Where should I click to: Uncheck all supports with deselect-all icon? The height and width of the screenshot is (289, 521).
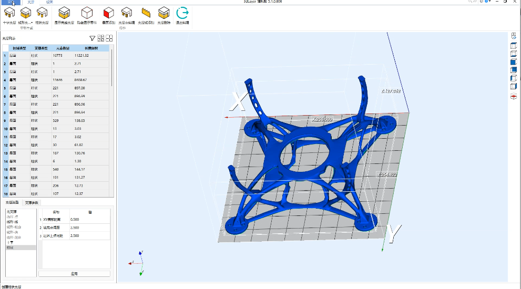(x=109, y=38)
